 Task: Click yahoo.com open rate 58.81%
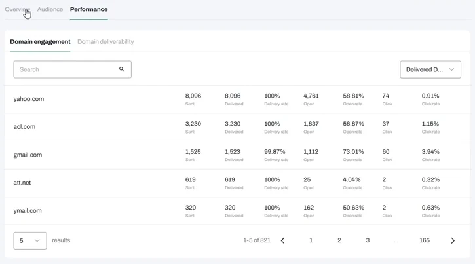pyautogui.click(x=353, y=96)
